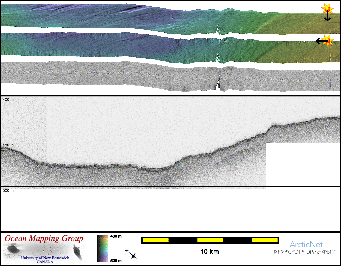Image resolution: width=341 pixels, height=266 pixels.
Task: Click the seabed trace in sub-bottom profile
Action: coord(109,166)
